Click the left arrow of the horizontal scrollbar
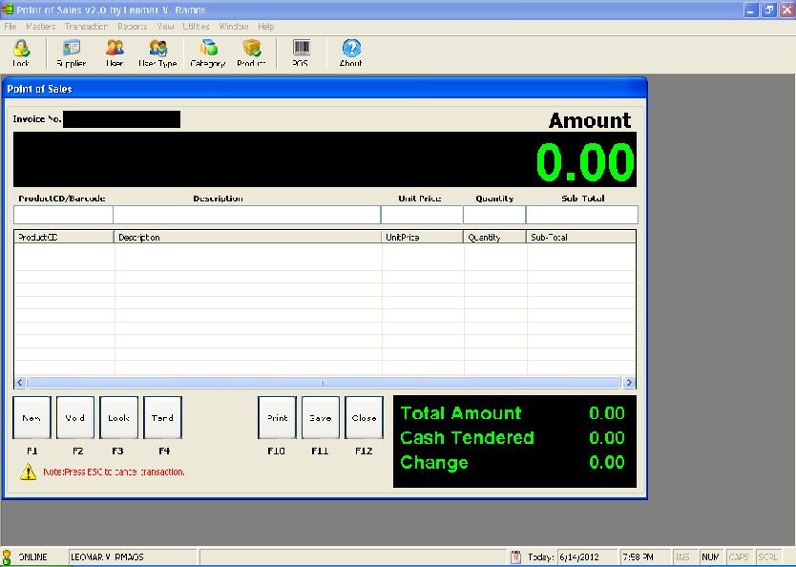 (x=20, y=381)
